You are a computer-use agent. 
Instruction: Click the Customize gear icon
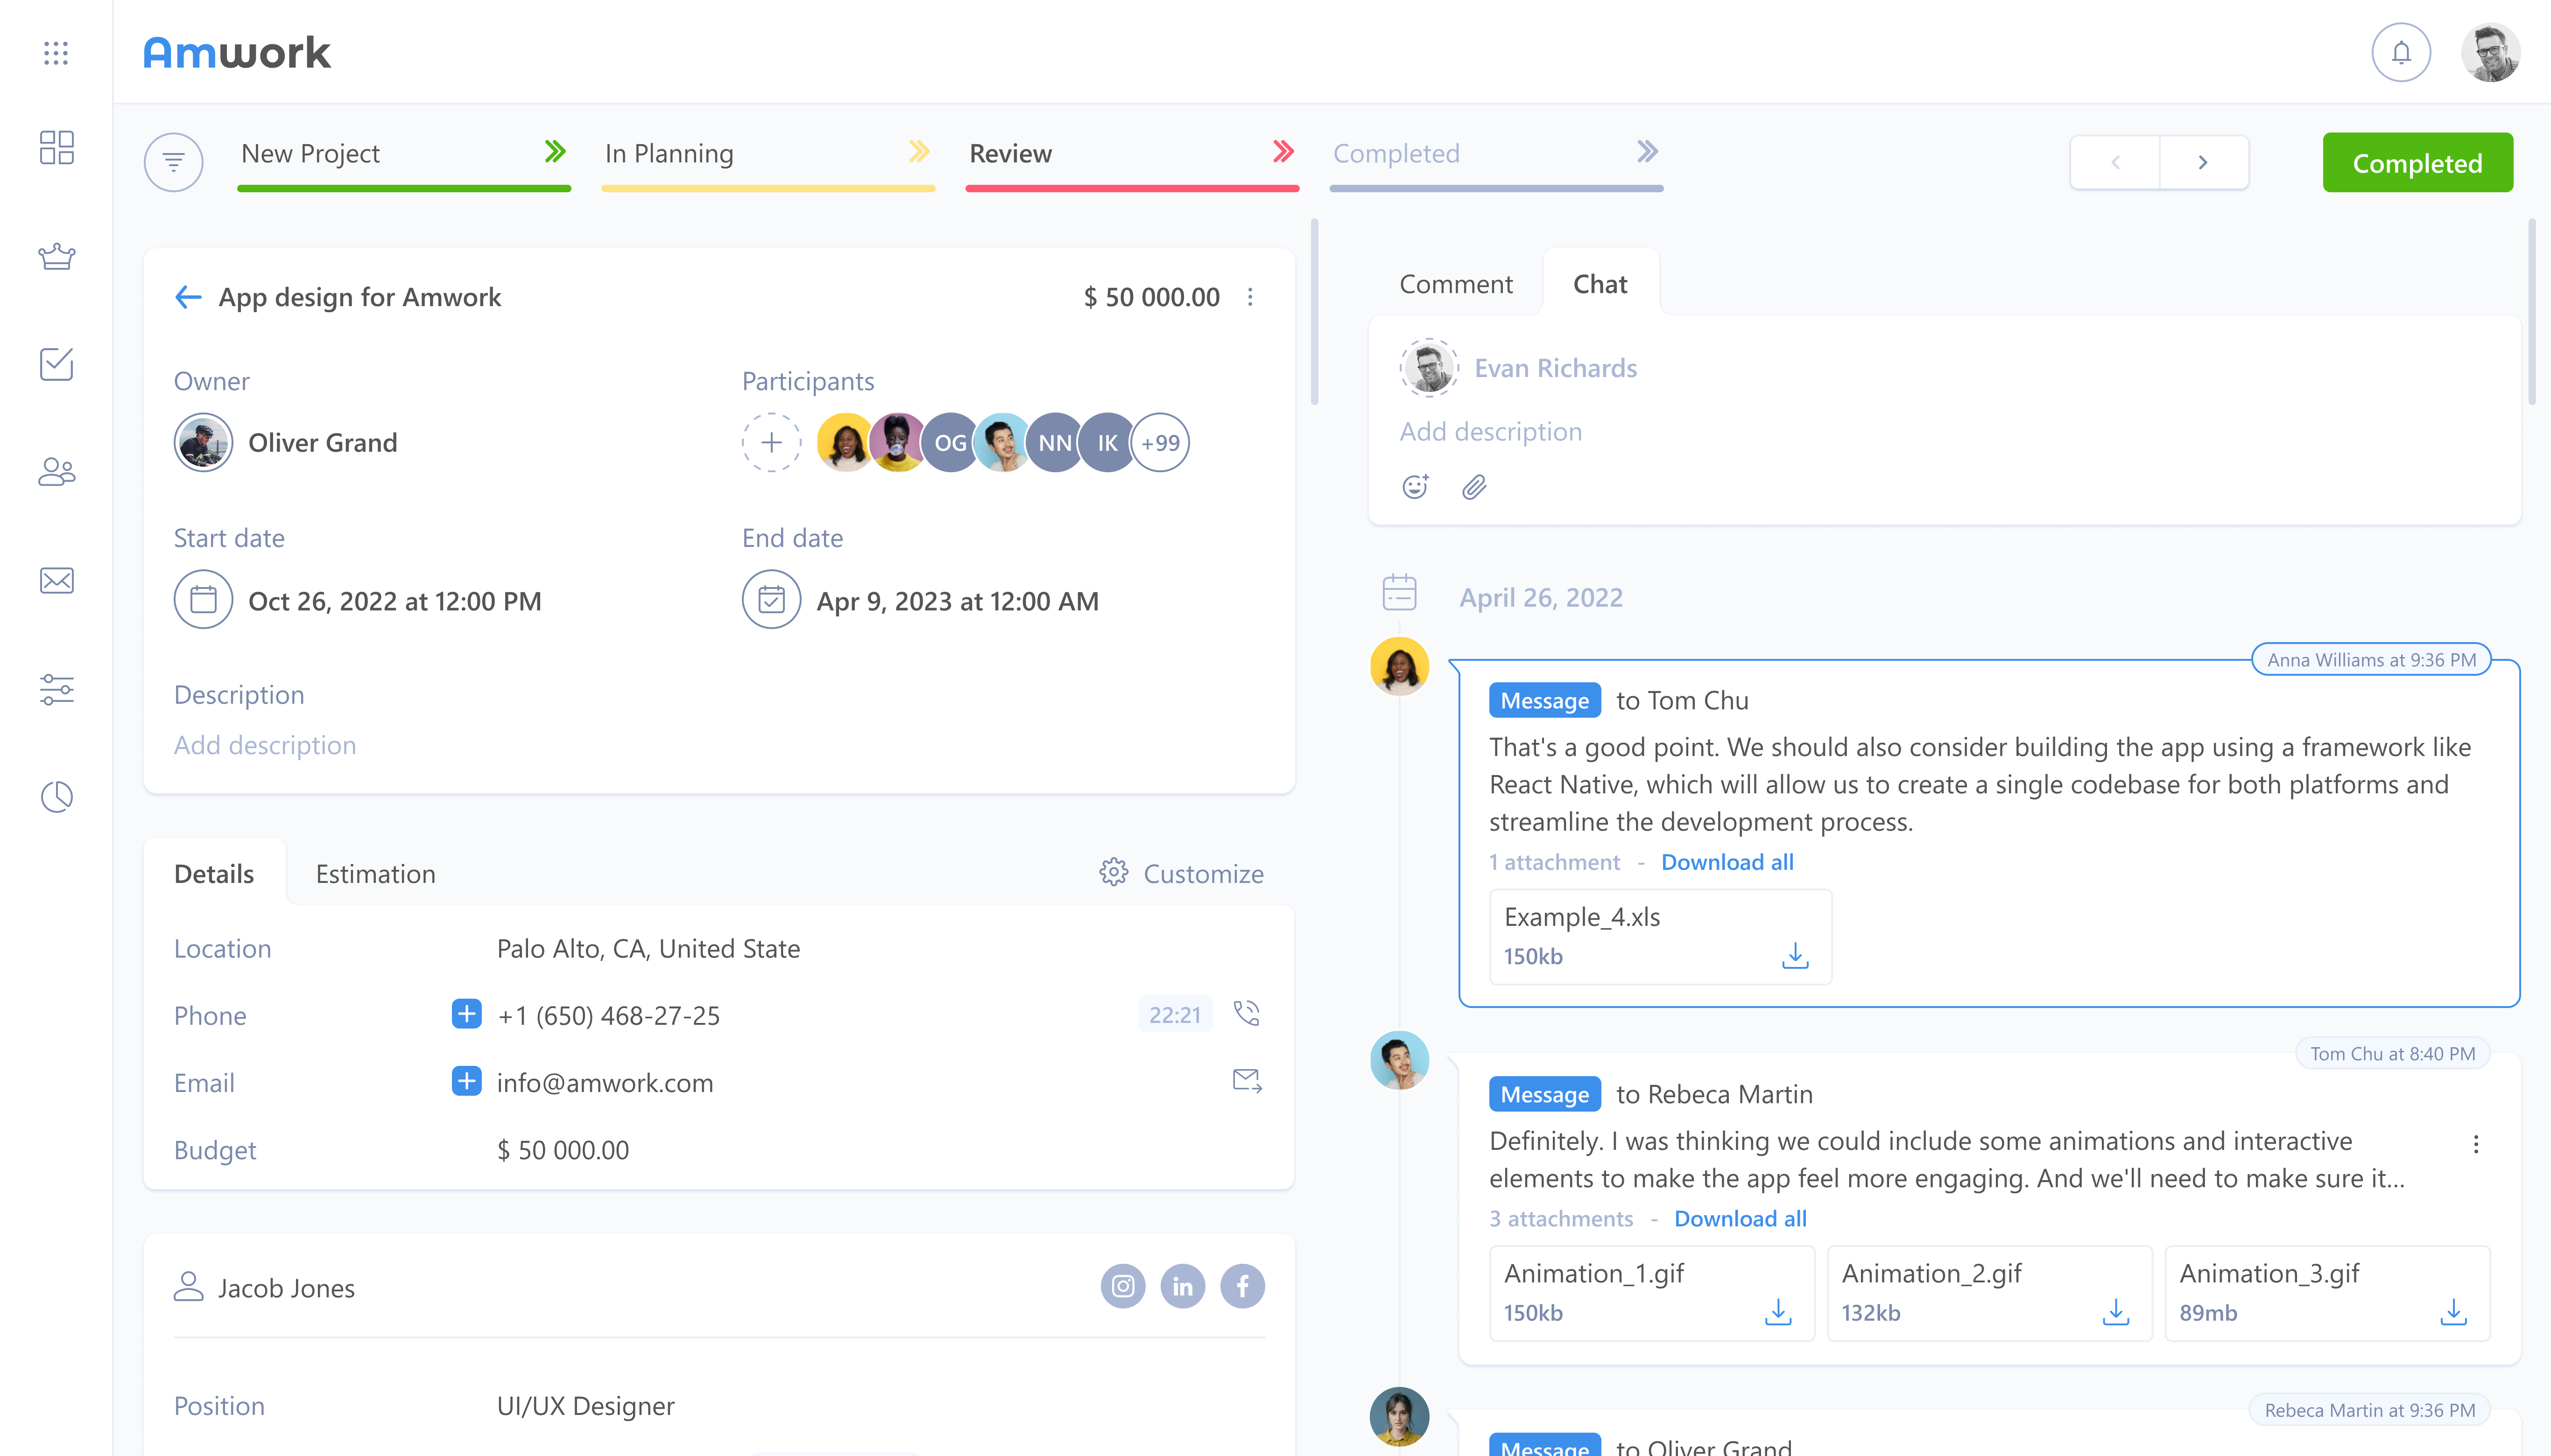pos(1113,873)
